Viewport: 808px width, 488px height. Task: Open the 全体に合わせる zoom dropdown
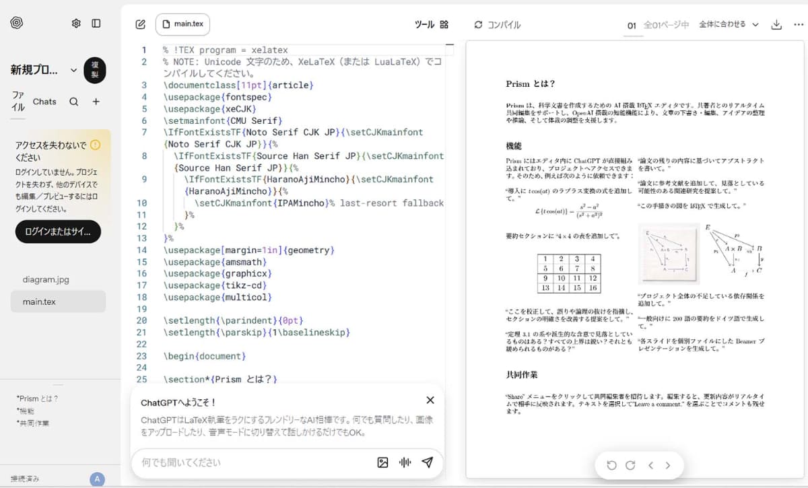pyautogui.click(x=729, y=24)
